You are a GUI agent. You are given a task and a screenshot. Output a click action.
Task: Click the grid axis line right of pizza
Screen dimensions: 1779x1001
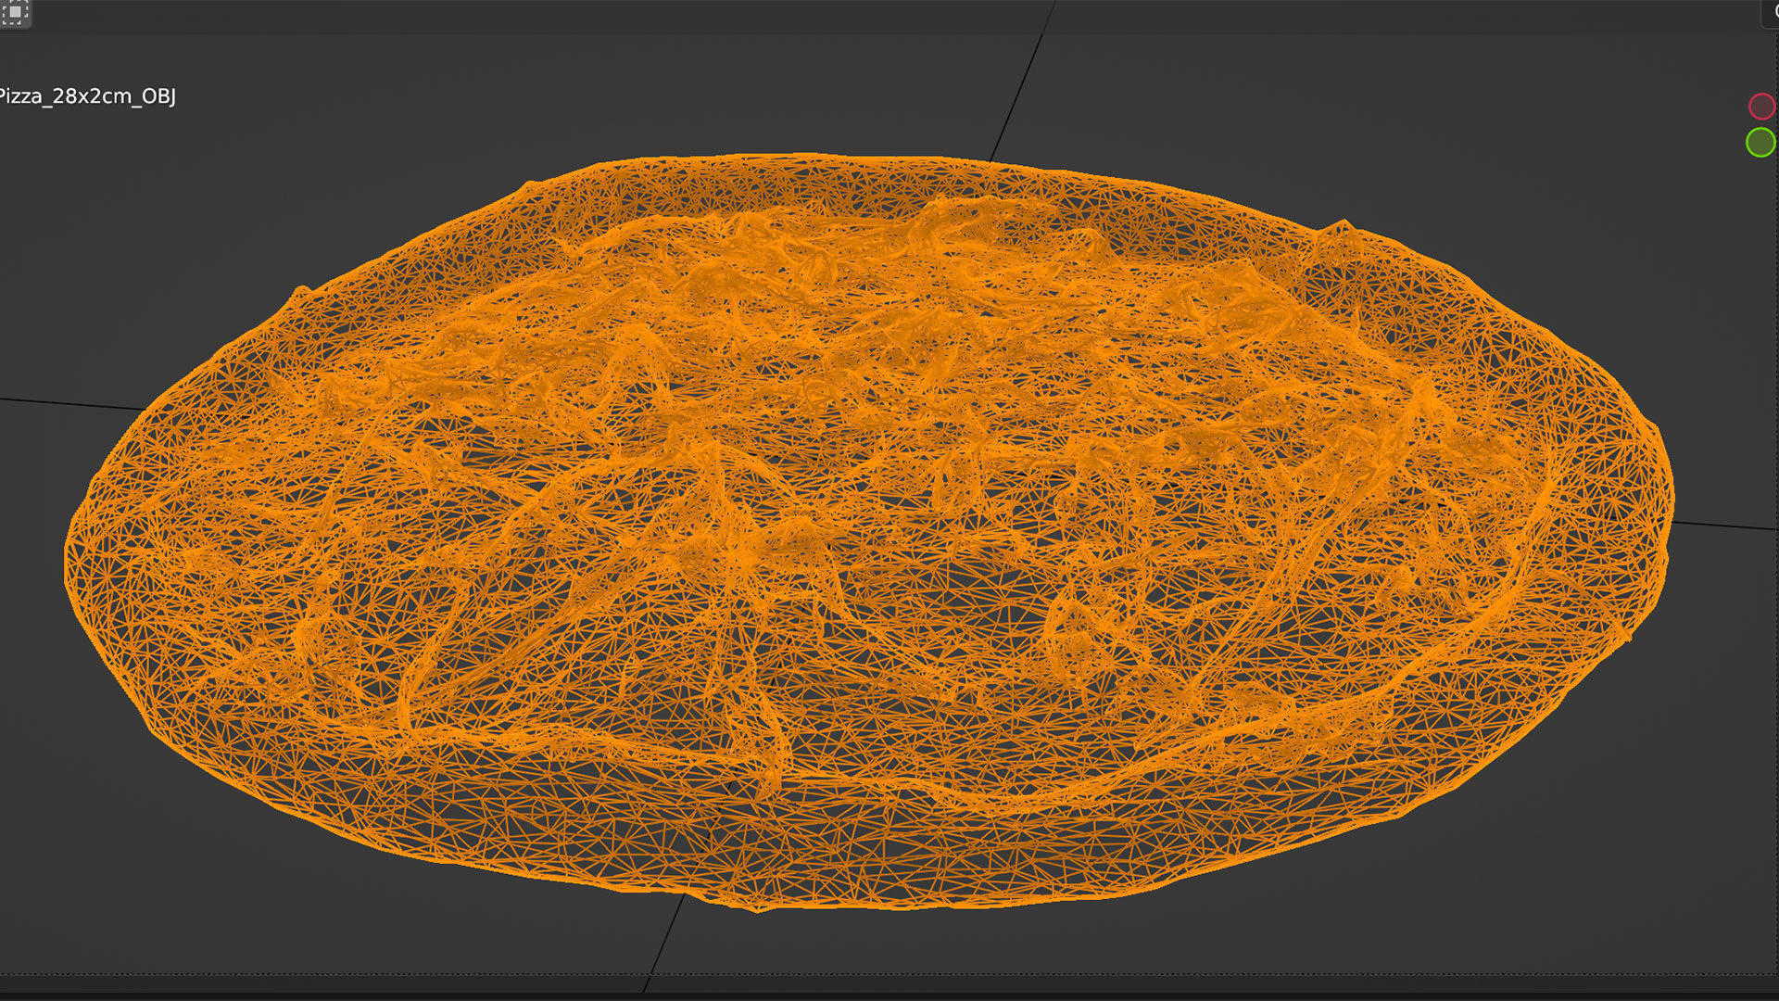click(x=1723, y=526)
